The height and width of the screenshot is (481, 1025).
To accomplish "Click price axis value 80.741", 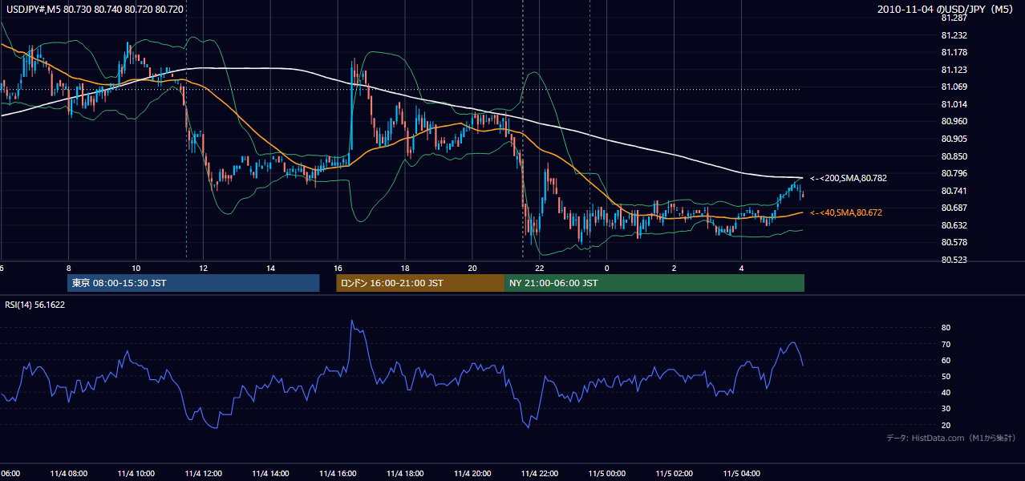I will click(x=954, y=191).
